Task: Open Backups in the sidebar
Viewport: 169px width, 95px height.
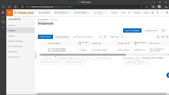Action: click(11, 36)
